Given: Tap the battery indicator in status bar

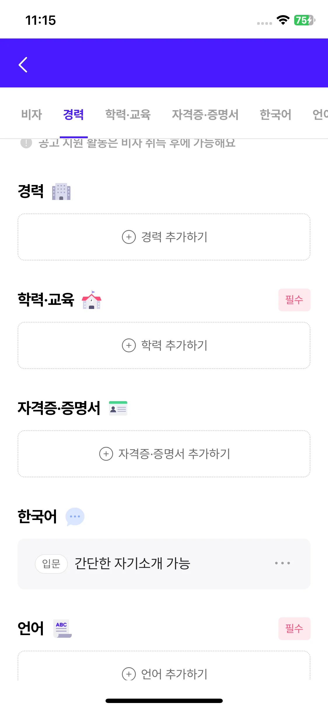Looking at the screenshot, I should (304, 20).
